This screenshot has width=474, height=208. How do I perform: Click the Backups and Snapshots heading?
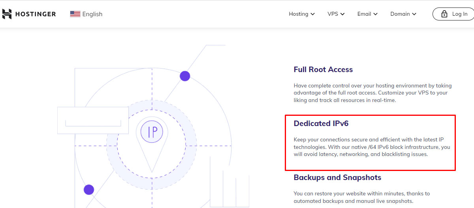point(337,178)
